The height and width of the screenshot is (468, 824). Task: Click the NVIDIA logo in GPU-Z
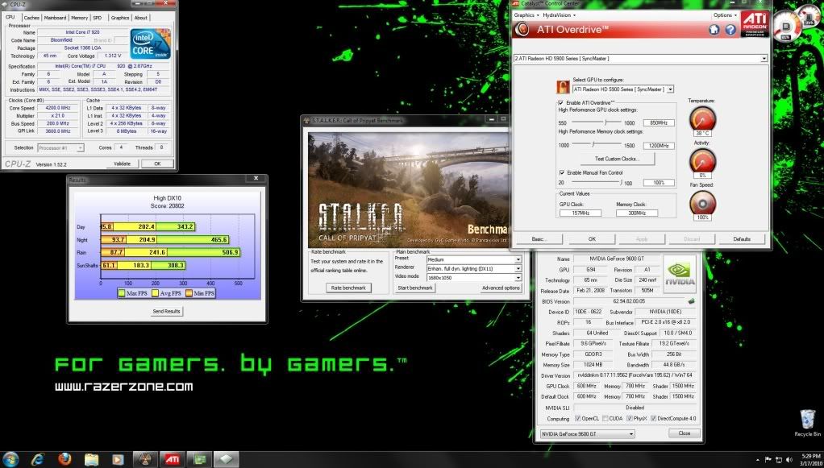point(680,275)
